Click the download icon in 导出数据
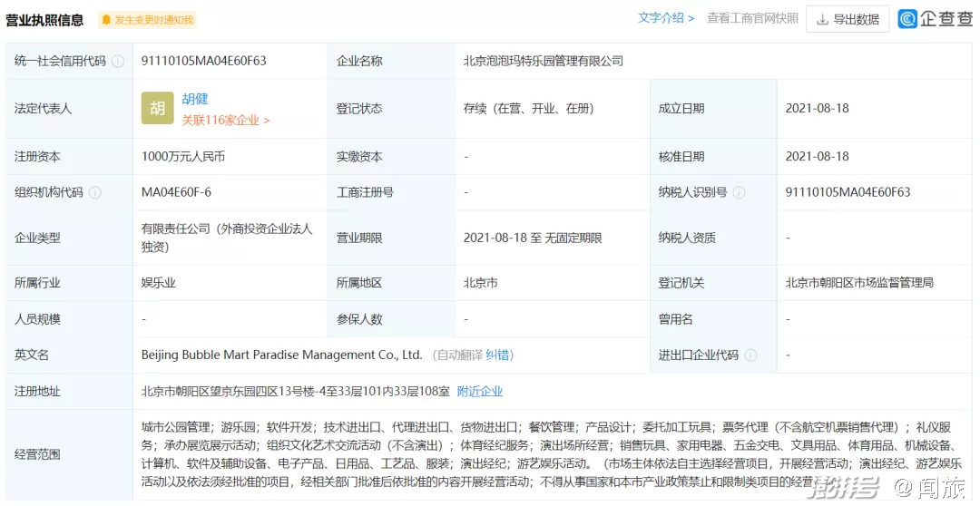This screenshot has height=506, width=980. [x=822, y=20]
